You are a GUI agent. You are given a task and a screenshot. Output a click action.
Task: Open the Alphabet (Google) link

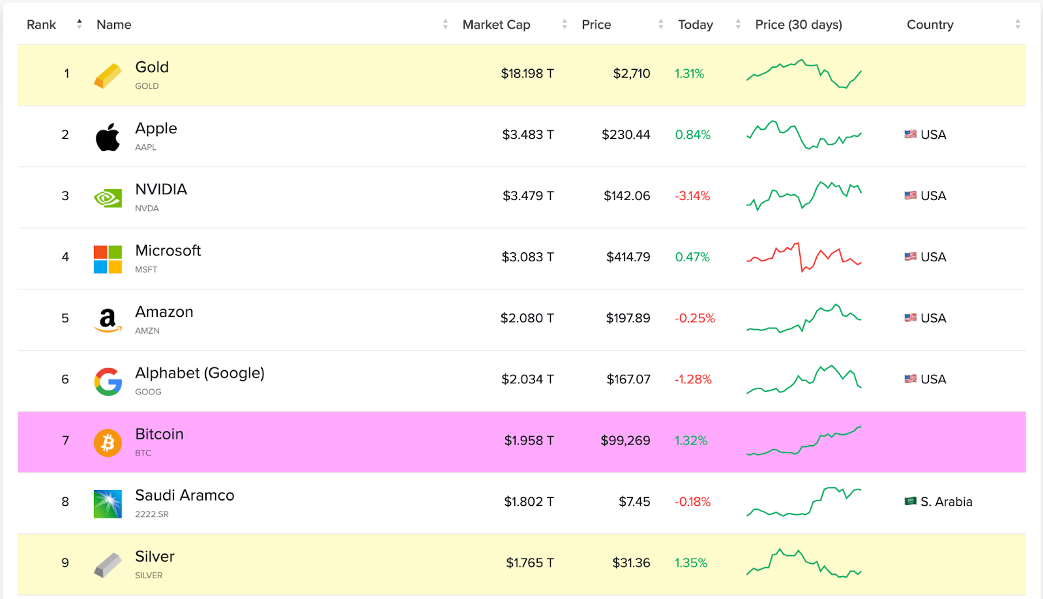(x=199, y=373)
